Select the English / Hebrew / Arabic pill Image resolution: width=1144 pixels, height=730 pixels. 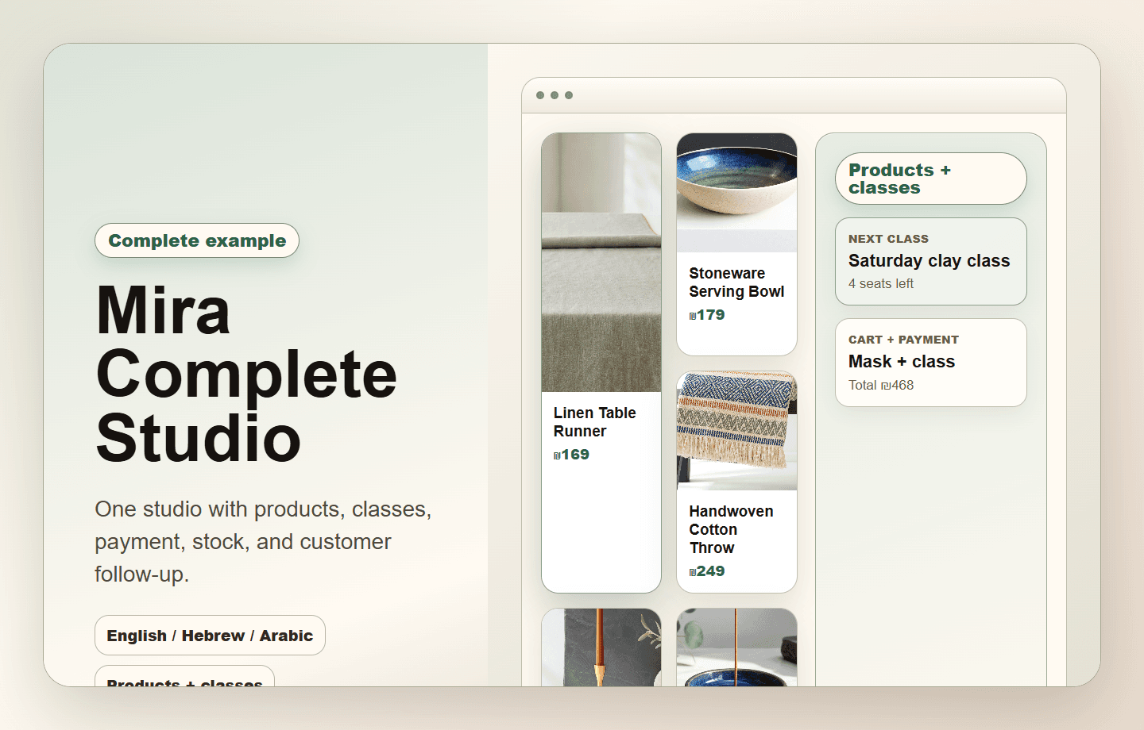click(210, 636)
